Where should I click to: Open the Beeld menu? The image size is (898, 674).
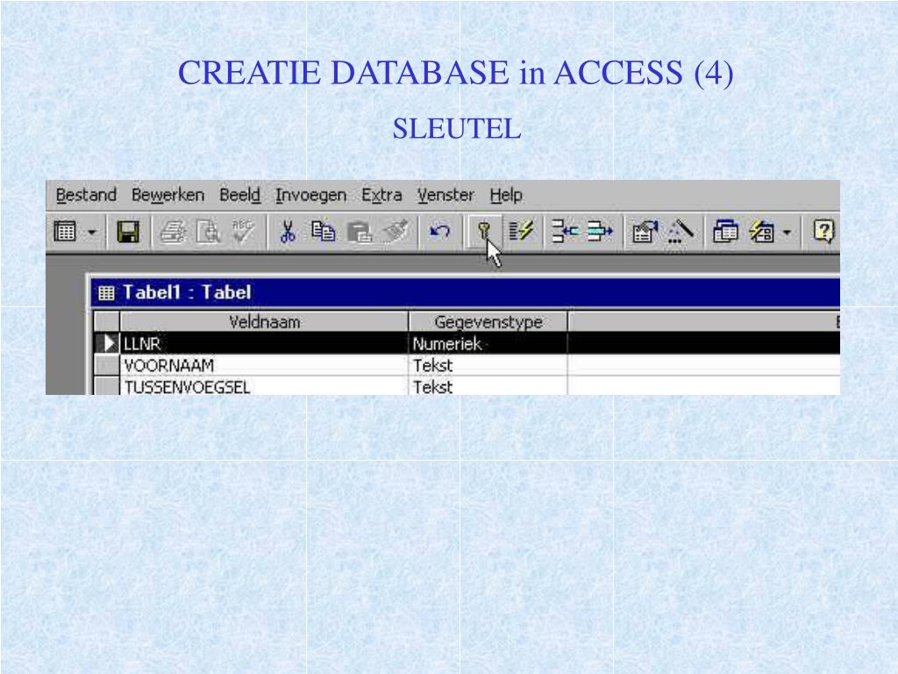[x=240, y=195]
